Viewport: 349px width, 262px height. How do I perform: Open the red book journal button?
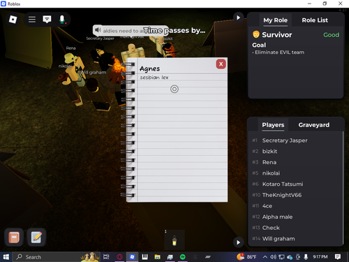[x=14, y=238]
